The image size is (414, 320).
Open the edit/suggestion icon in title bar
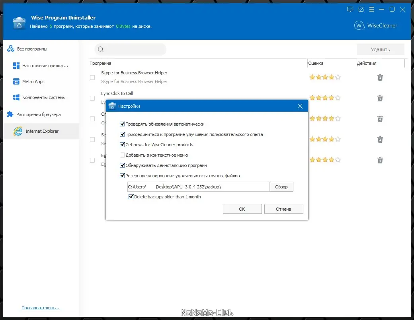tap(361, 9)
